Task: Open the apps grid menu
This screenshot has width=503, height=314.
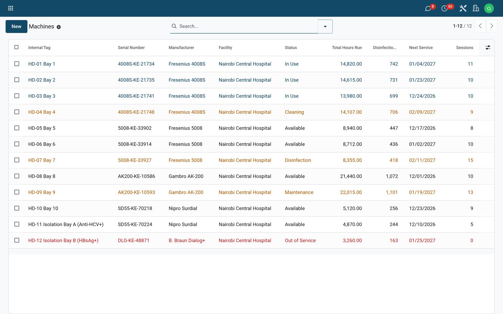Action: pyautogui.click(x=10, y=8)
